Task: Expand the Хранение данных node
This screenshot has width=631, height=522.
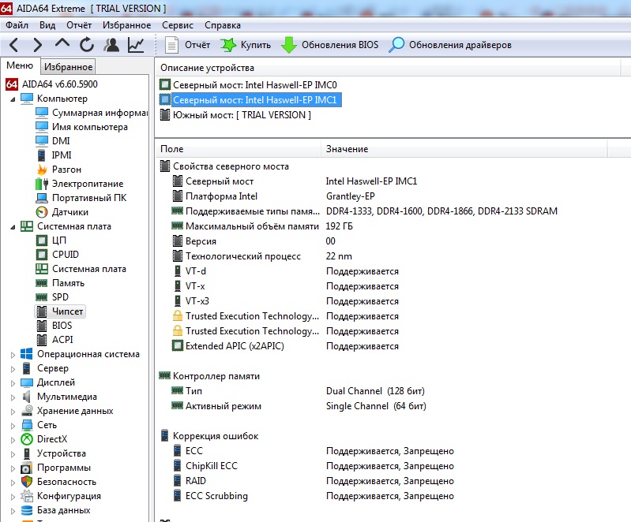Action: click(13, 412)
